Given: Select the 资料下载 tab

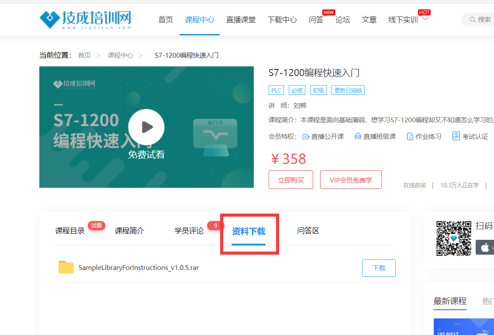Looking at the screenshot, I should (249, 231).
